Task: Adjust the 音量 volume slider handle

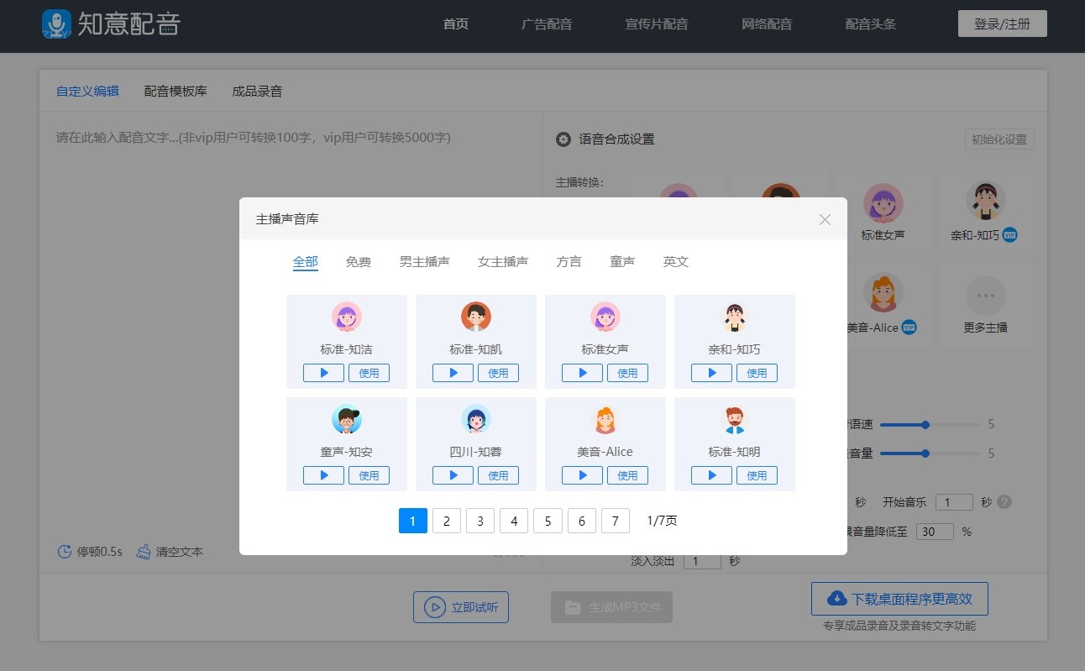Action: (x=926, y=453)
